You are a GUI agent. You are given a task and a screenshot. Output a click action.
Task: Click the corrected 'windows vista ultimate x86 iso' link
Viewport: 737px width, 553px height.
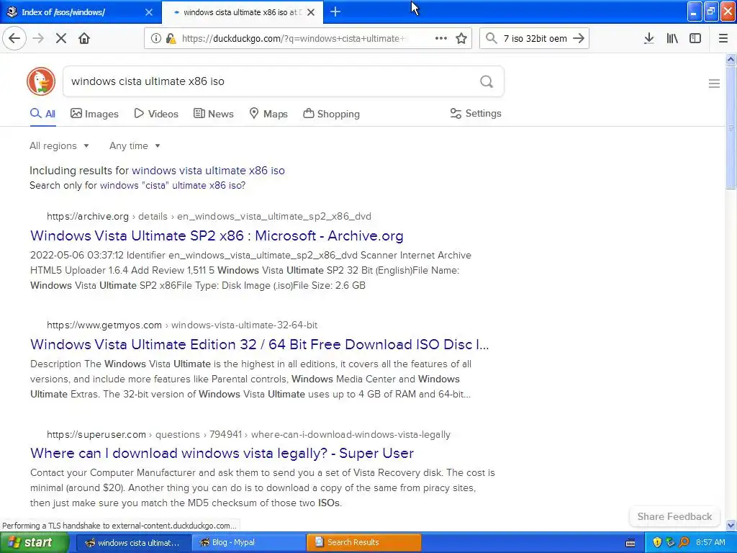tap(208, 170)
